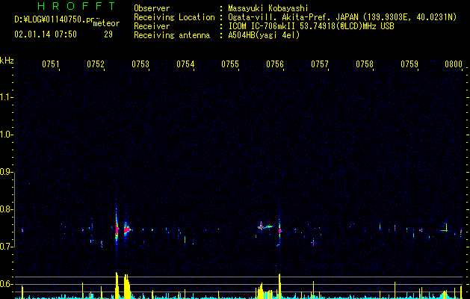Click the magenta echo before 0757

pos(313,243)
